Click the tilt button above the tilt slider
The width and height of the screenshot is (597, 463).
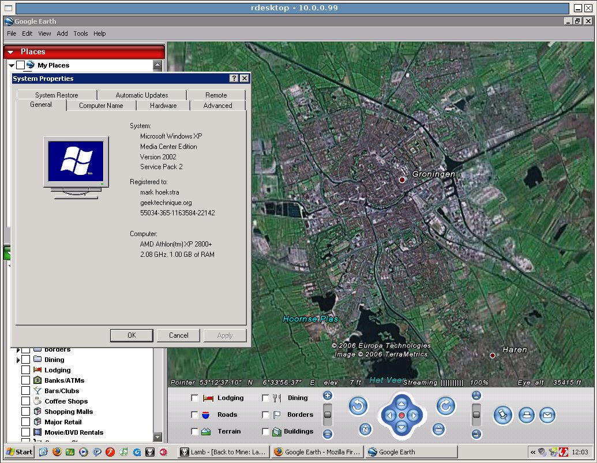tap(476, 395)
